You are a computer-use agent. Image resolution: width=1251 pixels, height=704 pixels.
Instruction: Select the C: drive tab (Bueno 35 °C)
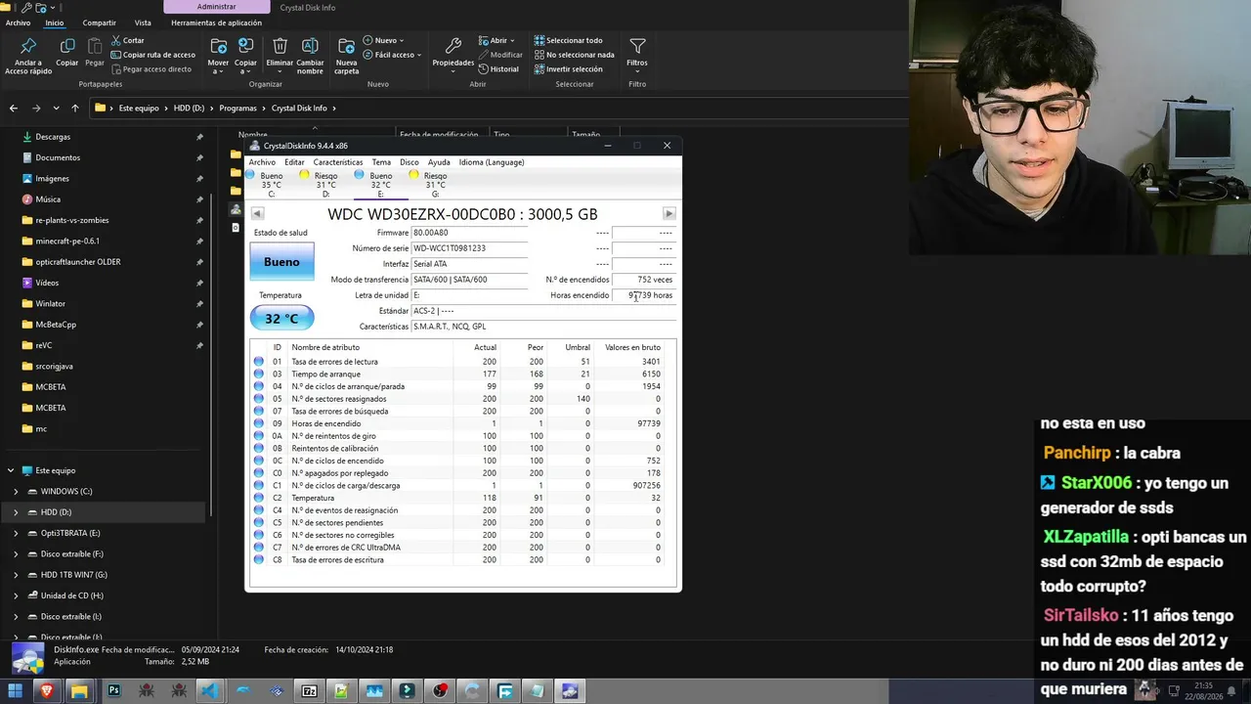272,184
